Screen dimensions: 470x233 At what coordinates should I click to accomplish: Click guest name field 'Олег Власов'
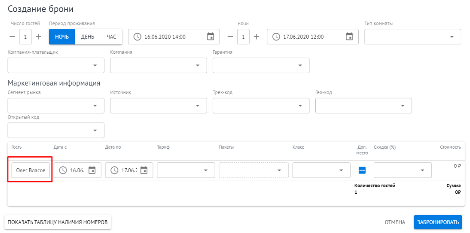pyautogui.click(x=30, y=170)
